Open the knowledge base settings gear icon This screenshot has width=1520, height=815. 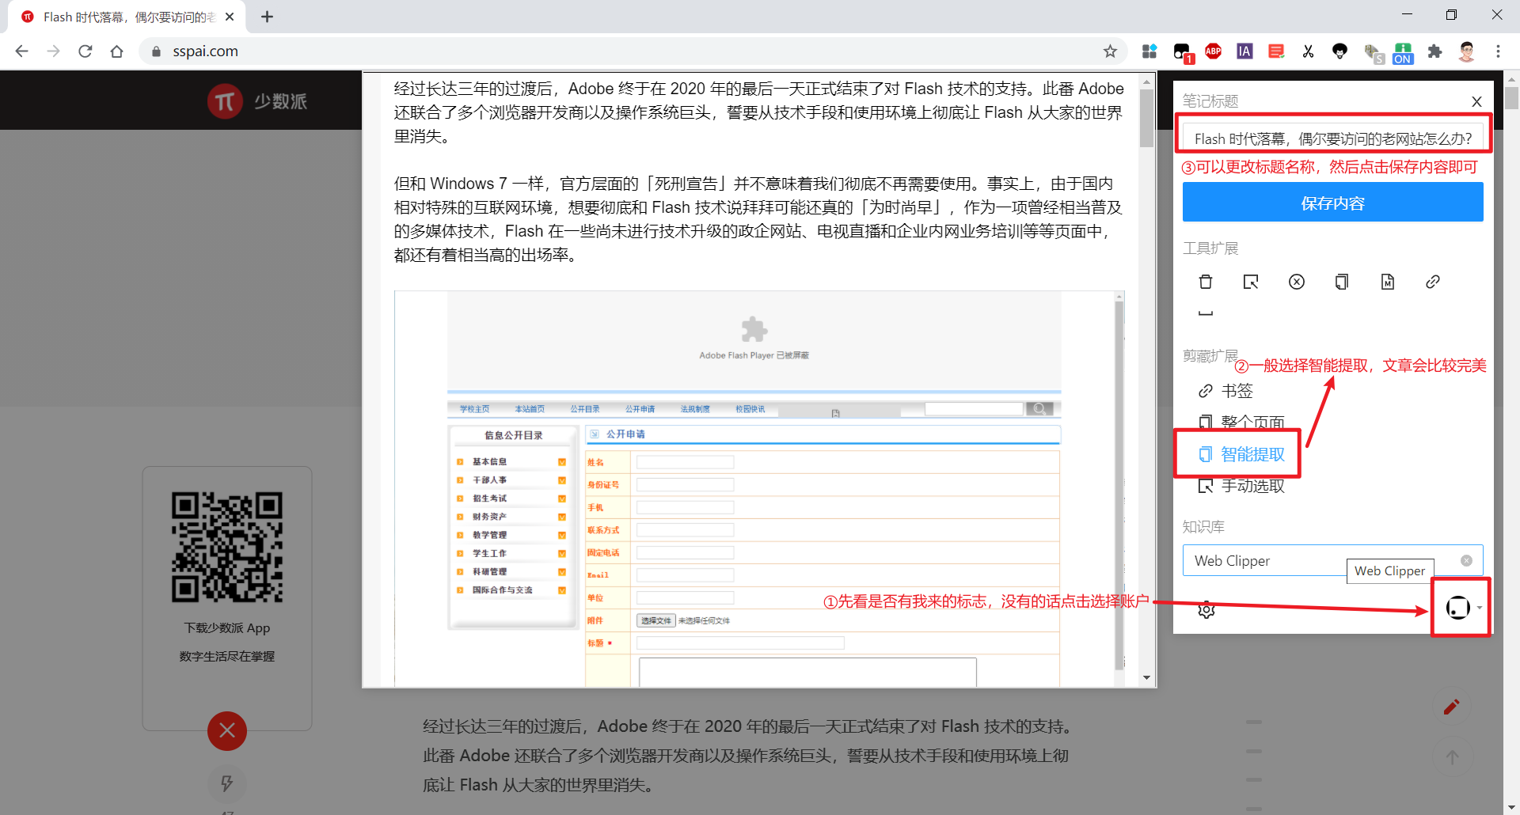[1206, 610]
